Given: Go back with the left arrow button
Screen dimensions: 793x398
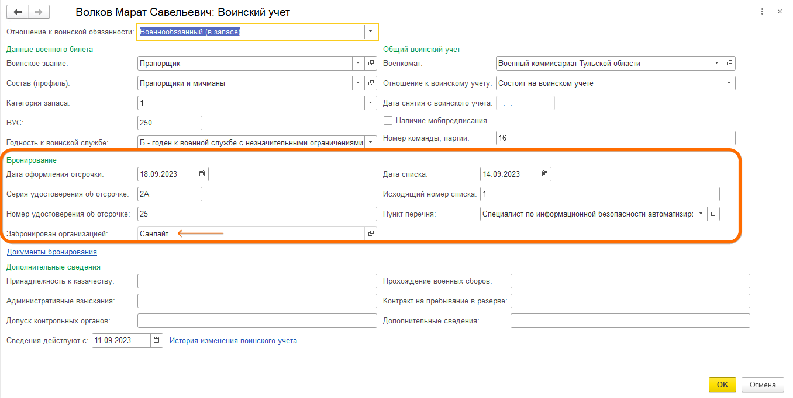Looking at the screenshot, I should 17,12.
